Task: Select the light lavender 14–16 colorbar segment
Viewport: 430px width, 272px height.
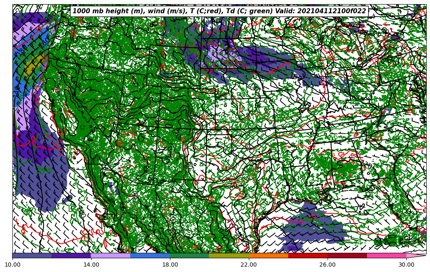Action: (111, 255)
